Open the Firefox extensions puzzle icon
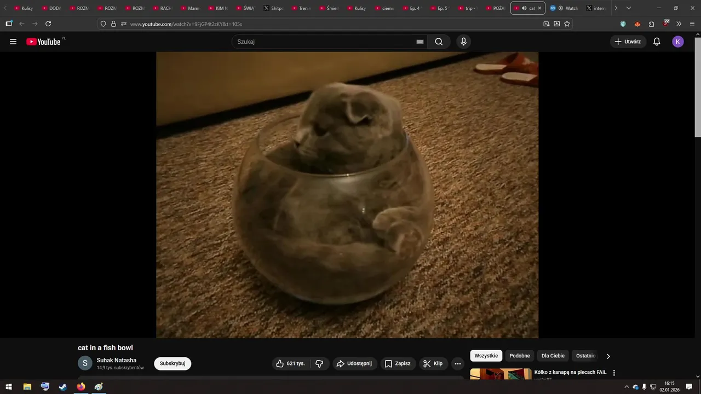 [x=651, y=24]
